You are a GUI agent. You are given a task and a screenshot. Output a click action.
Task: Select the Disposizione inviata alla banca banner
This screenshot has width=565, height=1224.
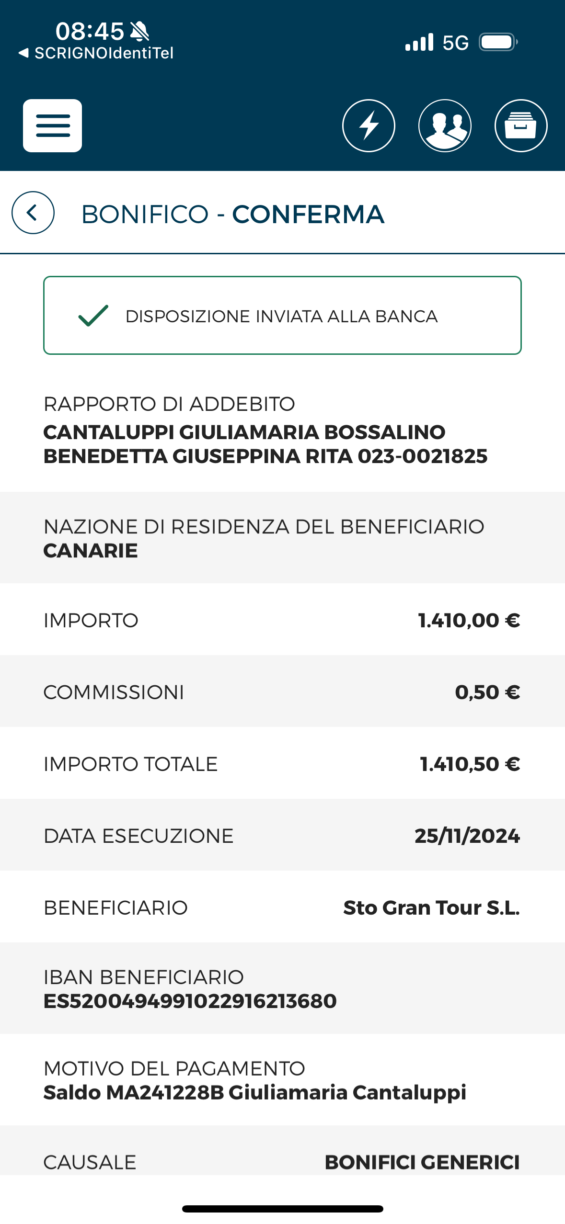click(282, 315)
